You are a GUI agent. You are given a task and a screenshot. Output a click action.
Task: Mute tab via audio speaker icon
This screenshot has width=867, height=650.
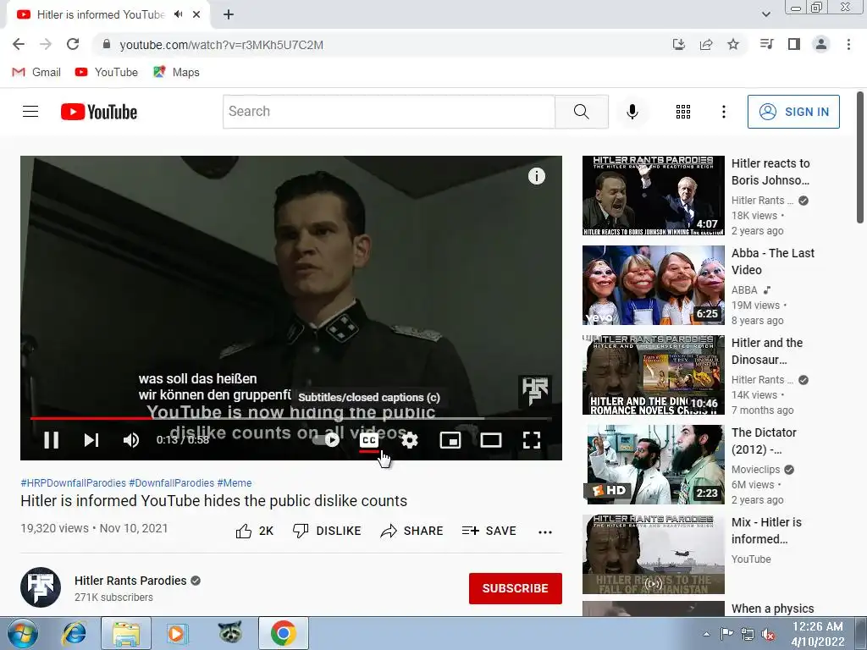point(178,14)
